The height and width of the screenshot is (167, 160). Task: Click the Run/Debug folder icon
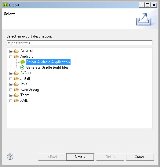(16, 89)
